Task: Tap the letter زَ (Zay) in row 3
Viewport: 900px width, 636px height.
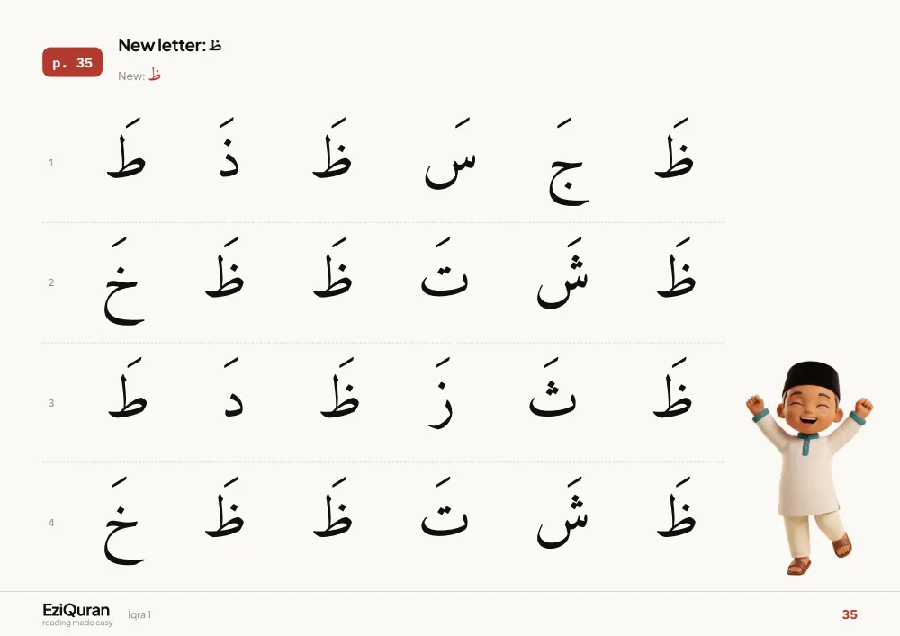Action: tap(441, 393)
